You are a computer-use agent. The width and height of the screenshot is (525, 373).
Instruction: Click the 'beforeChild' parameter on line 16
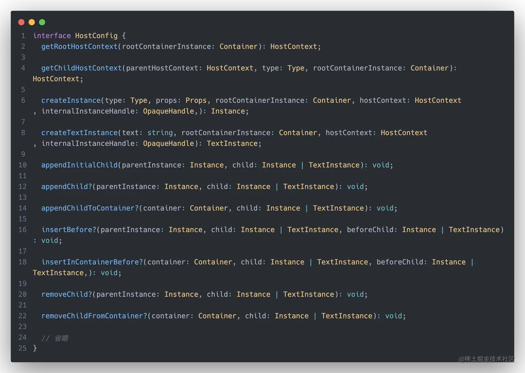coord(370,229)
